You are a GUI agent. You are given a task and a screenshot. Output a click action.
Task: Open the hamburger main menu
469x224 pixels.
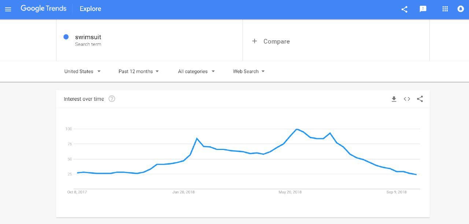(8, 9)
